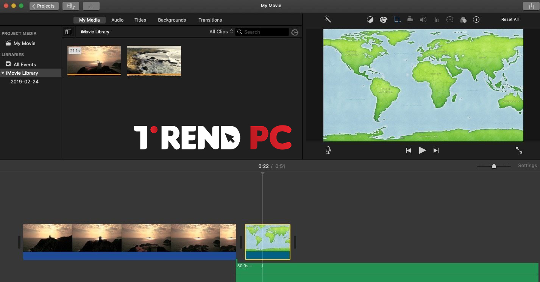Open the Titles tab
The width and height of the screenshot is (540, 282).
[x=140, y=20]
